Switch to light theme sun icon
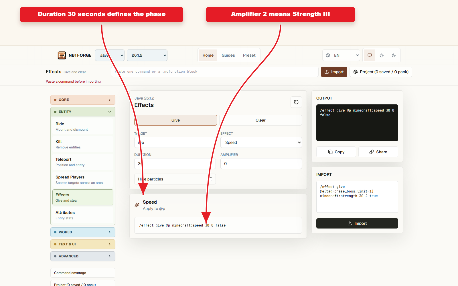Viewport: 458px width, 286px height. pos(382,55)
